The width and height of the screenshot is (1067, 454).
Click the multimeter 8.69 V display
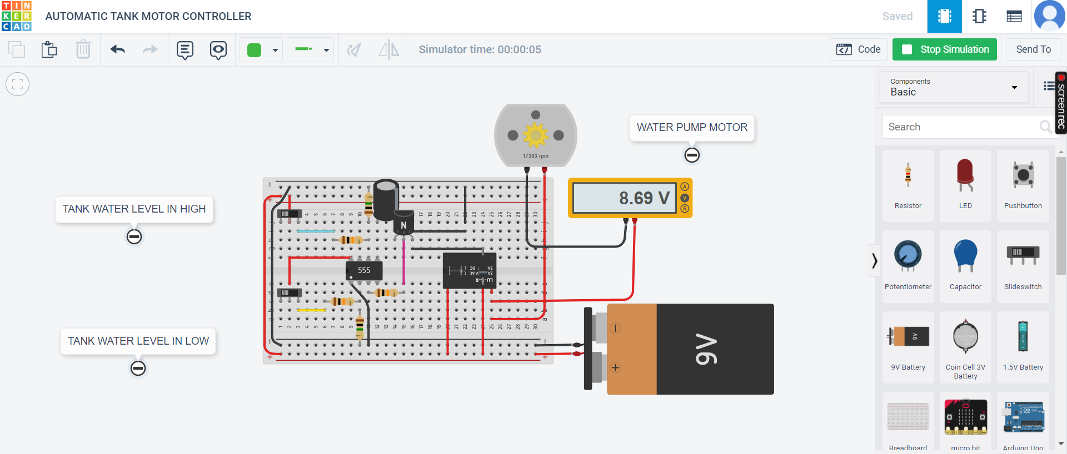(x=625, y=198)
